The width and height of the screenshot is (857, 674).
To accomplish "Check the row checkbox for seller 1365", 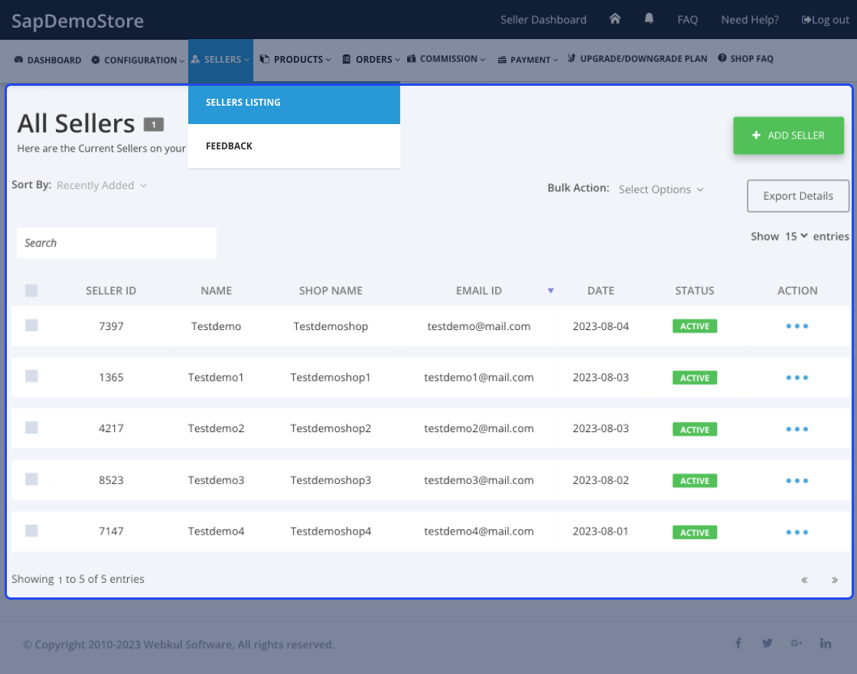I will coord(31,378).
